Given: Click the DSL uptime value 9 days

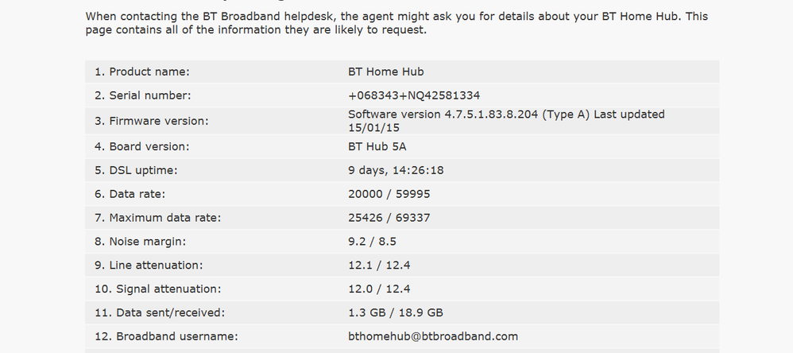Looking at the screenshot, I should click(x=396, y=170).
